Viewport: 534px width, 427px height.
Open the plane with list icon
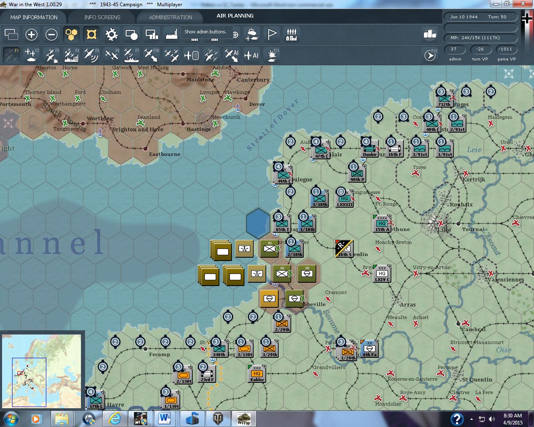point(191,55)
